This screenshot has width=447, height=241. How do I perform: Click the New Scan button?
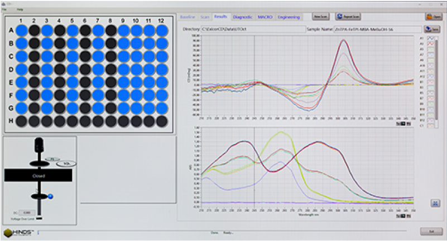(320, 17)
